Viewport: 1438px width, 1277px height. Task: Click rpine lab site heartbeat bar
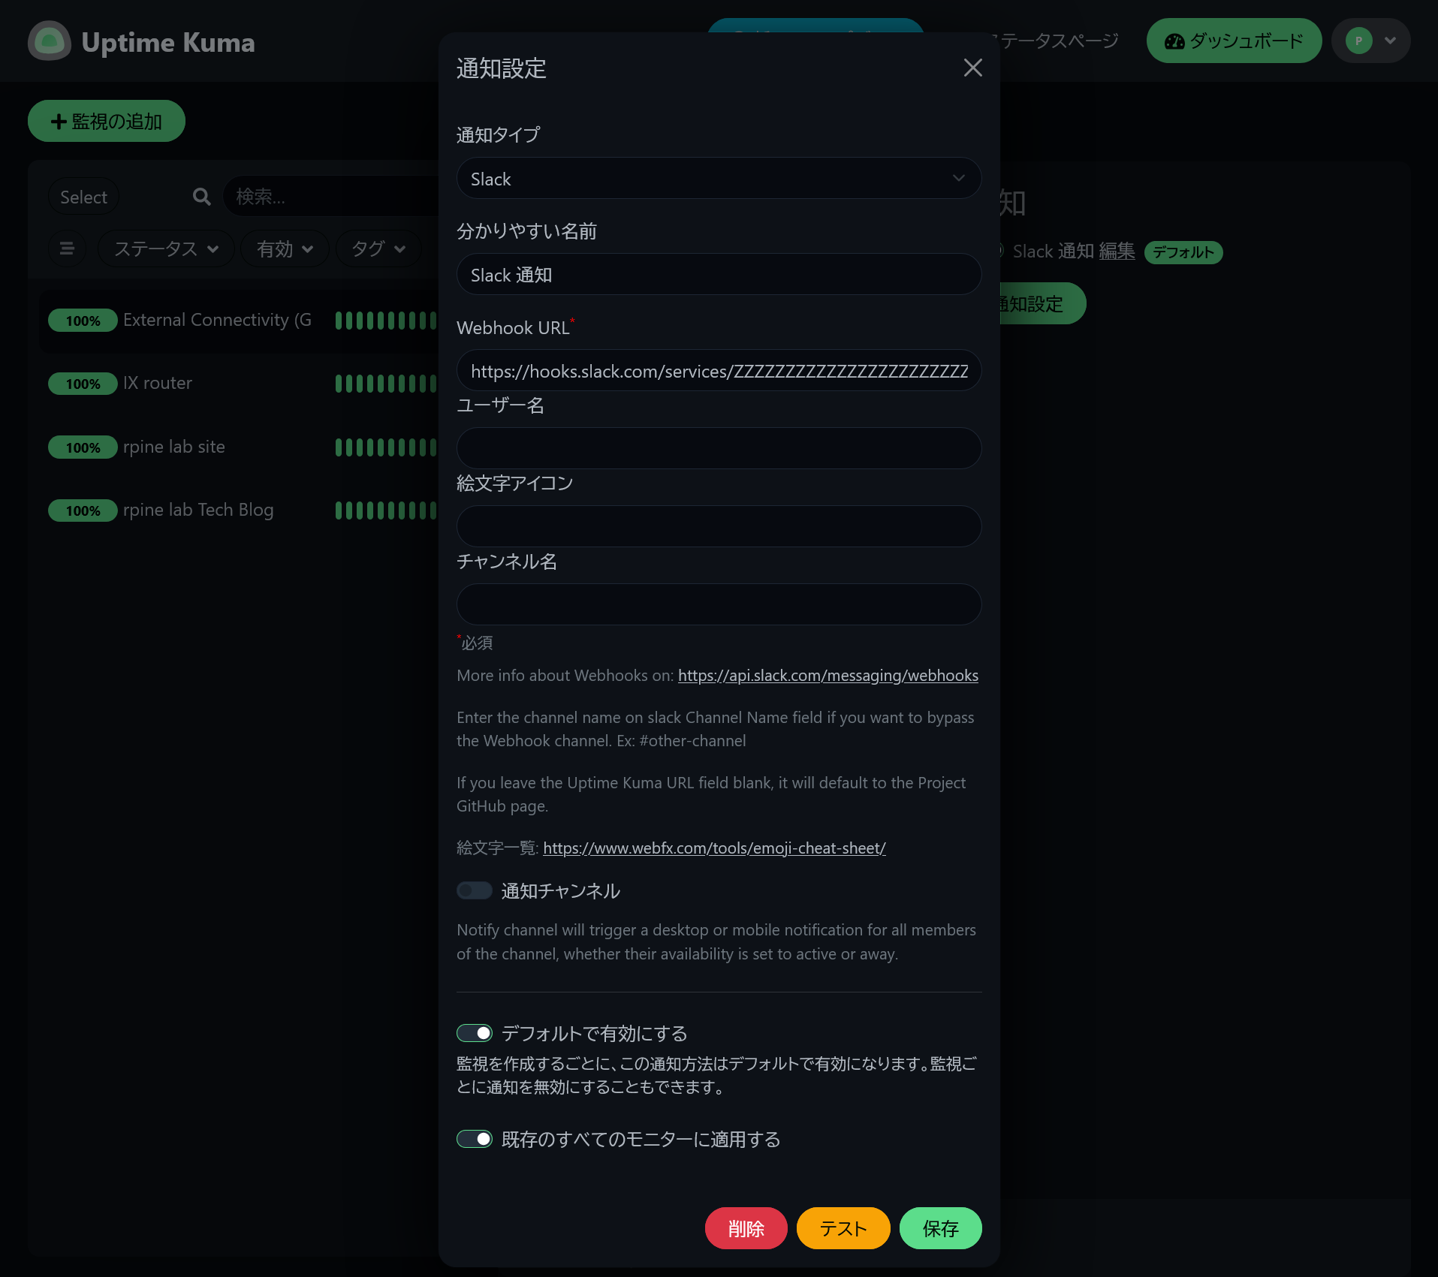[x=386, y=447]
